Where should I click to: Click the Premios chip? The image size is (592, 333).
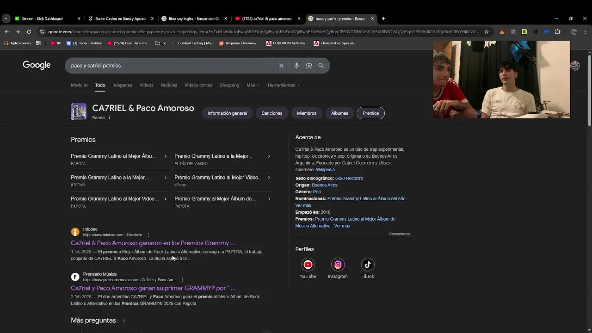tap(371, 113)
